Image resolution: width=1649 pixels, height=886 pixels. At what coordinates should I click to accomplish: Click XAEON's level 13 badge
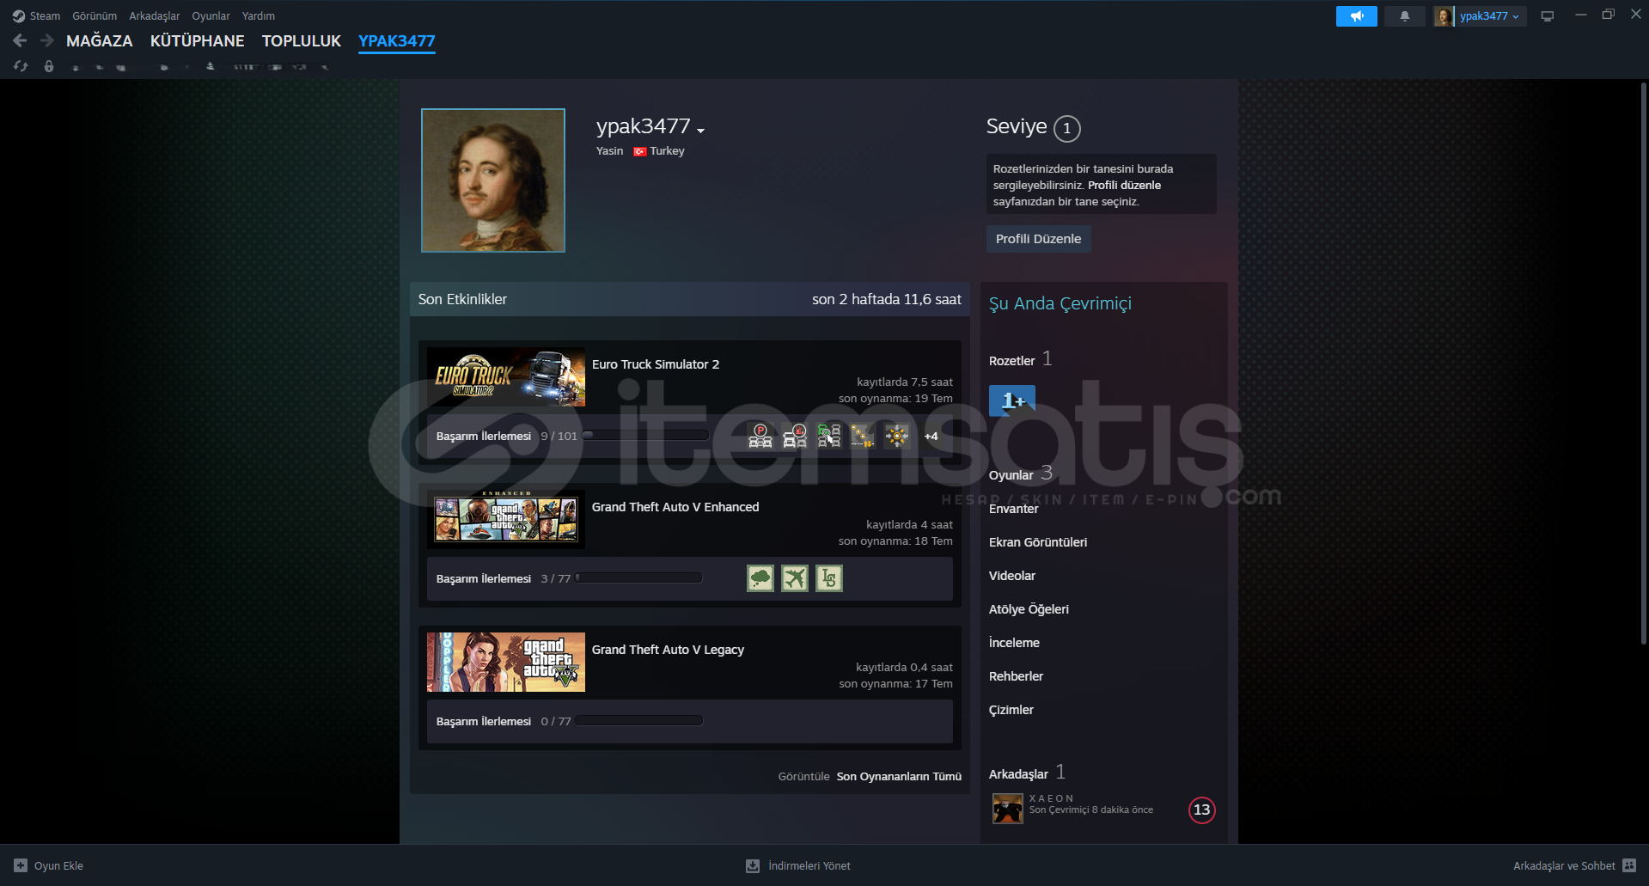tap(1201, 810)
